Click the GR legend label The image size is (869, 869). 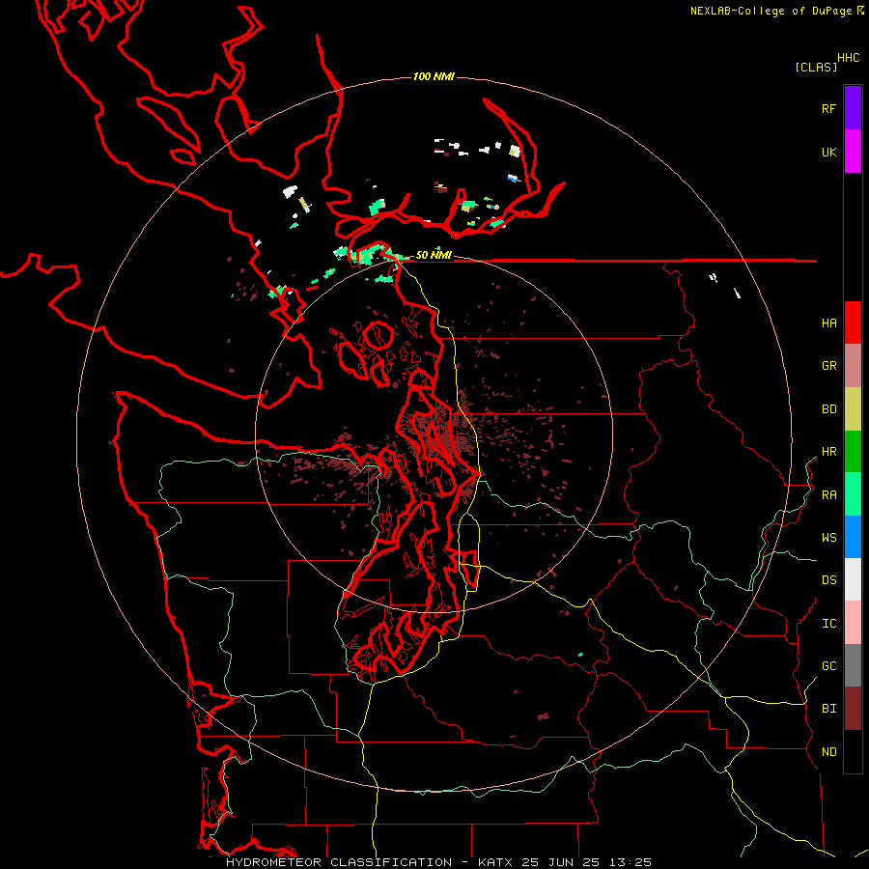pyautogui.click(x=829, y=366)
